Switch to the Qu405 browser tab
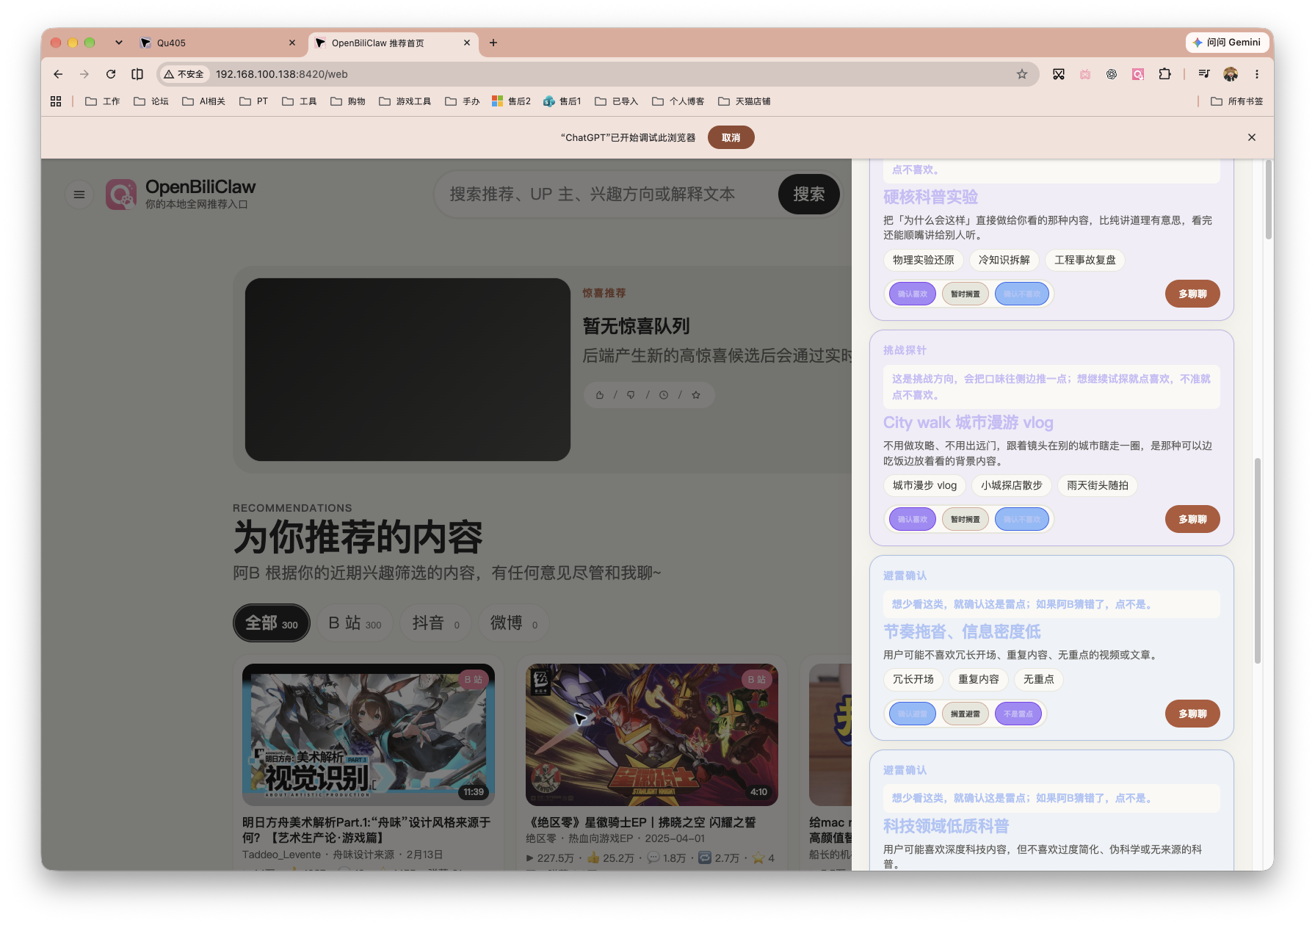 point(219,43)
